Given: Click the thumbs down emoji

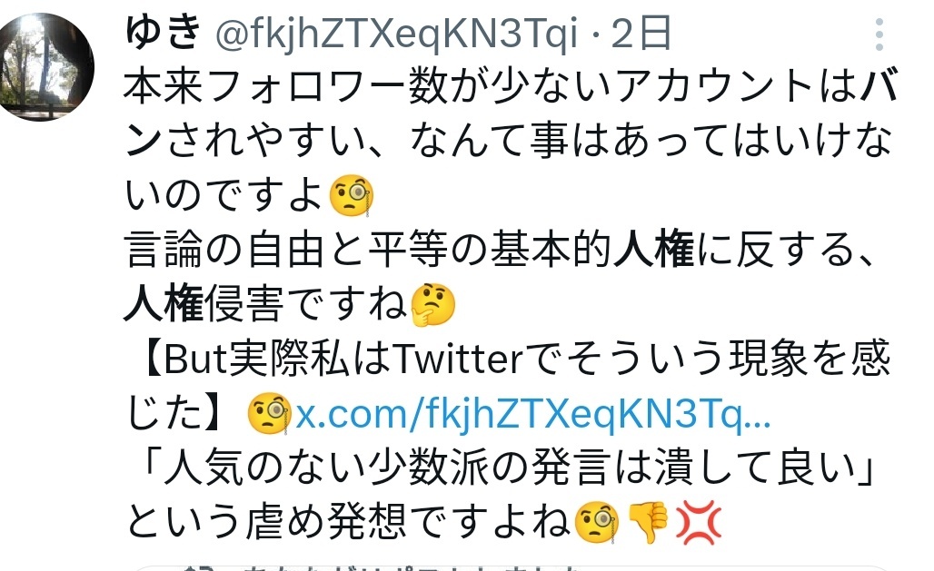Looking at the screenshot, I should coord(648,522).
